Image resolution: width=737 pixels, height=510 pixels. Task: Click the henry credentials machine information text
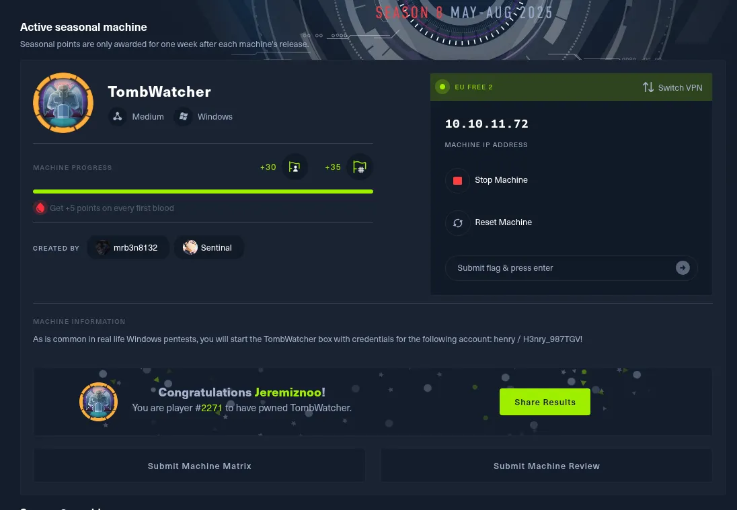pos(307,339)
